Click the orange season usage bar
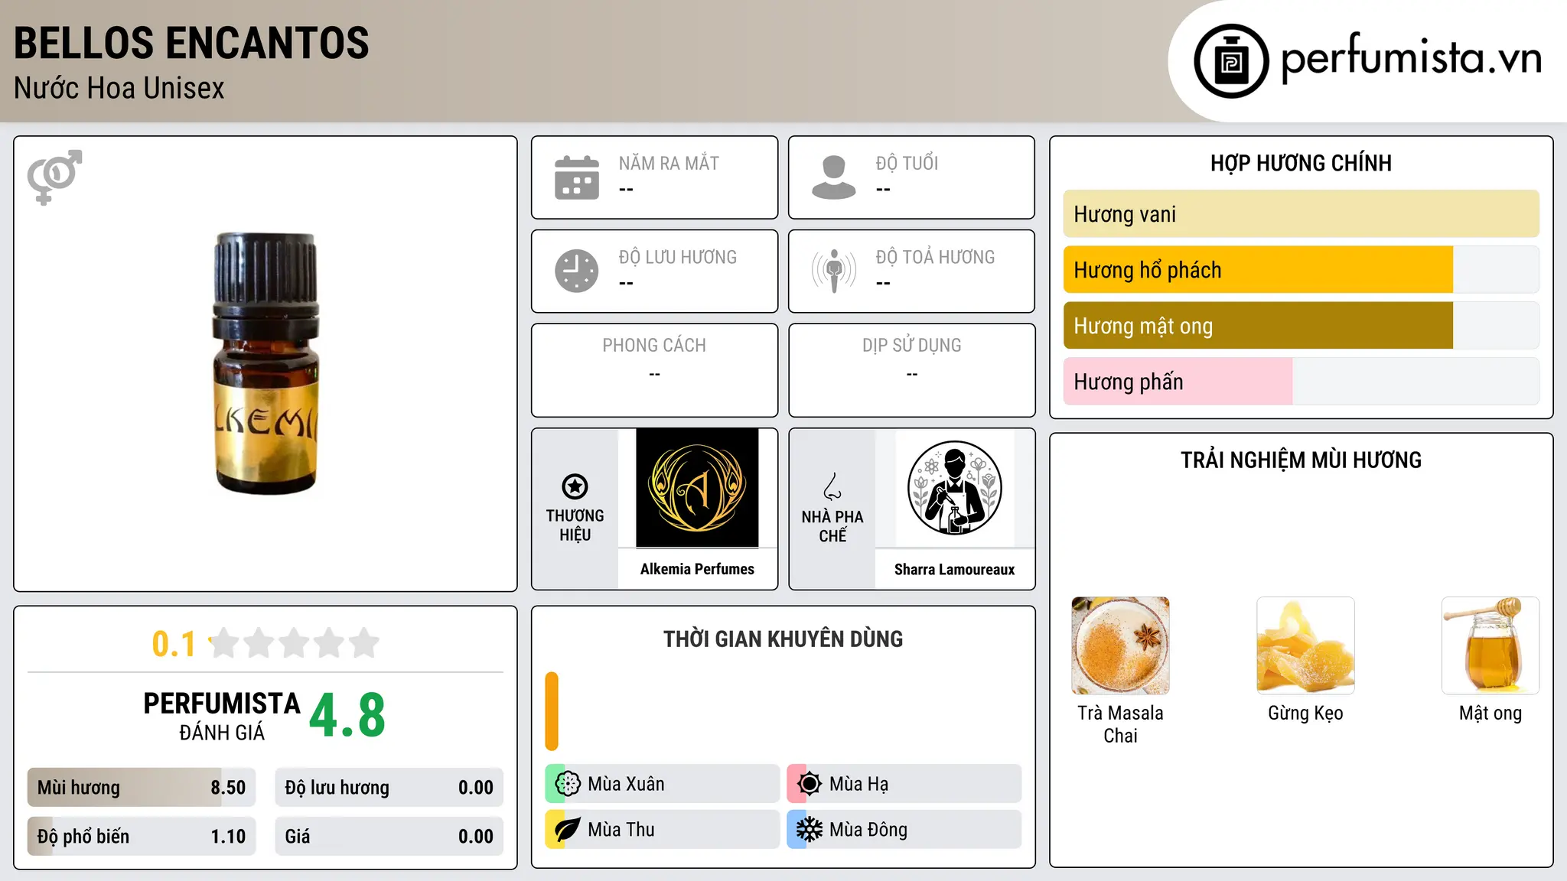Screen dimensions: 1567x881 tap(552, 711)
